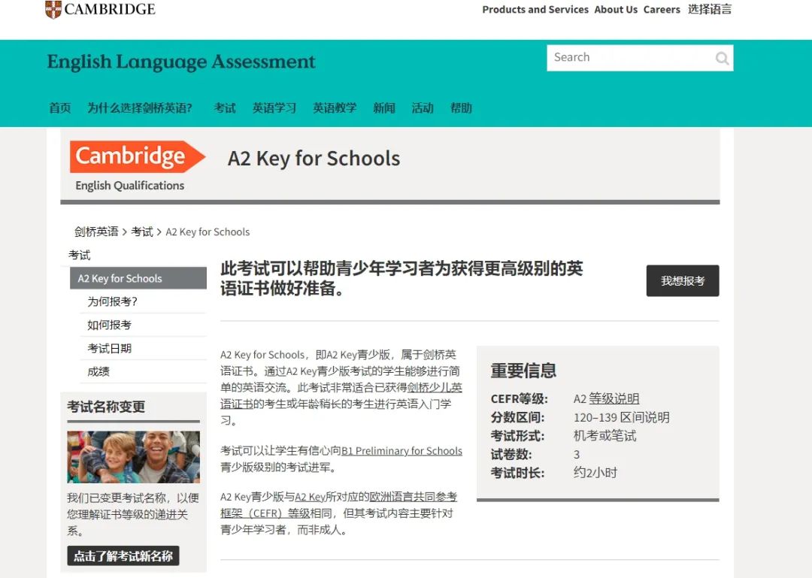
Task: Click the orange Cambridge English Qualifications logo
Action: 138,166
